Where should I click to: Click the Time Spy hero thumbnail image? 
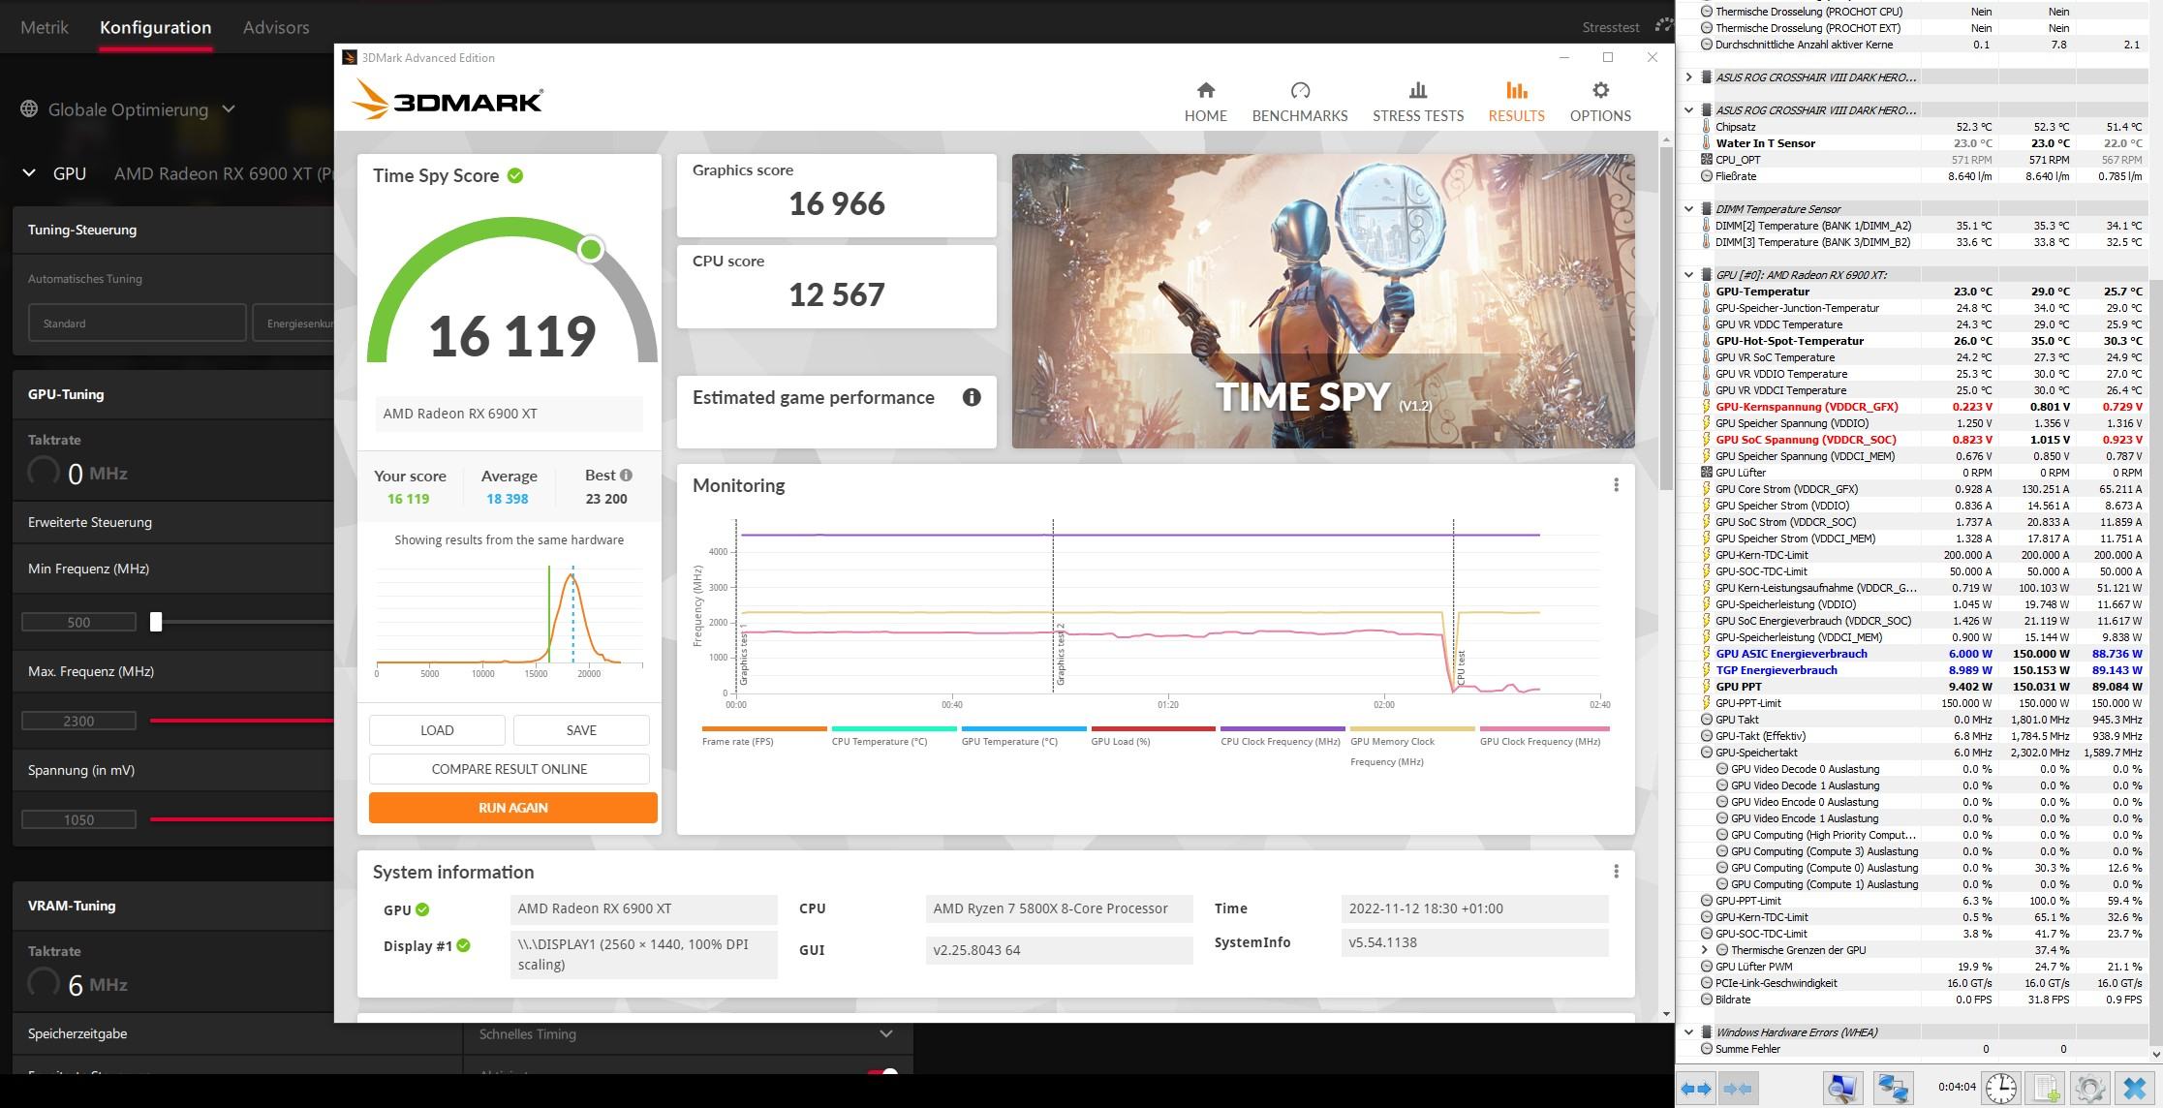point(1323,301)
